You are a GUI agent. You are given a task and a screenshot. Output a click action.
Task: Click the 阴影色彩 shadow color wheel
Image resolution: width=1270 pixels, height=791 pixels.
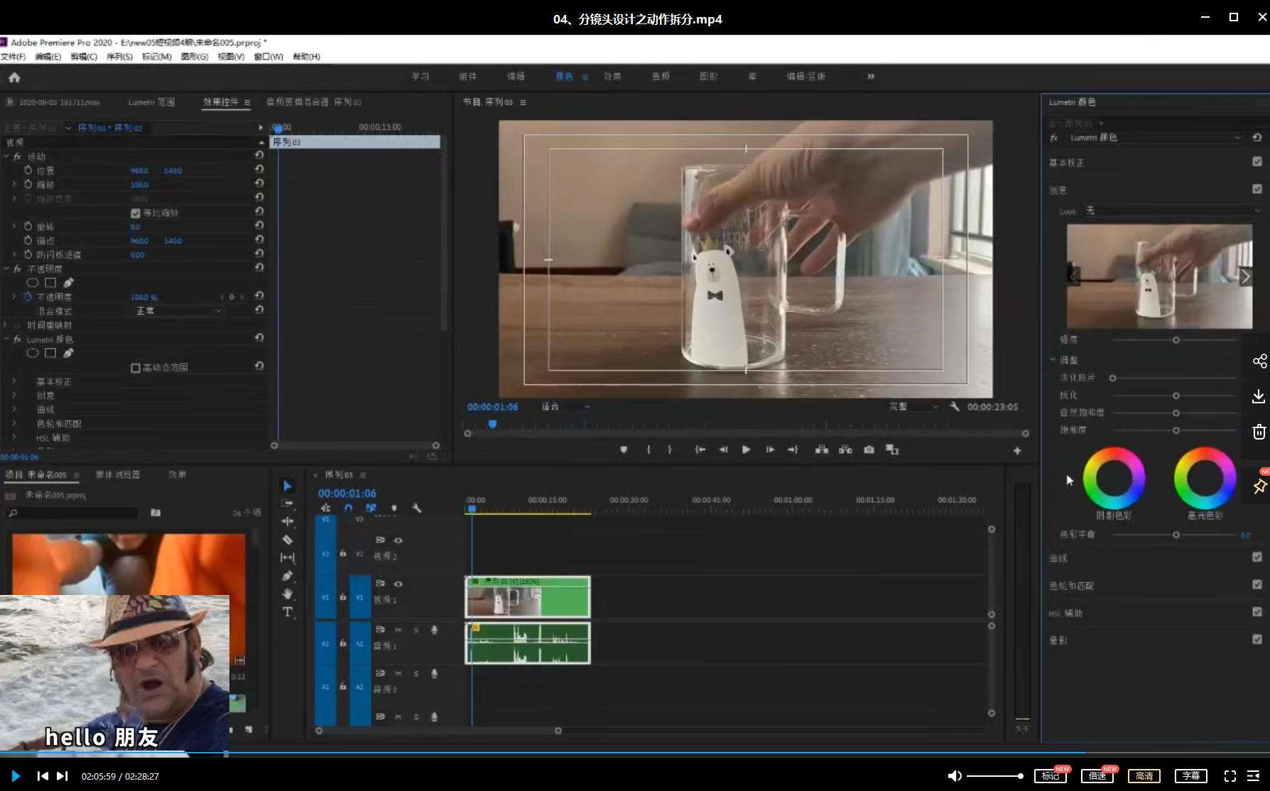point(1113,478)
